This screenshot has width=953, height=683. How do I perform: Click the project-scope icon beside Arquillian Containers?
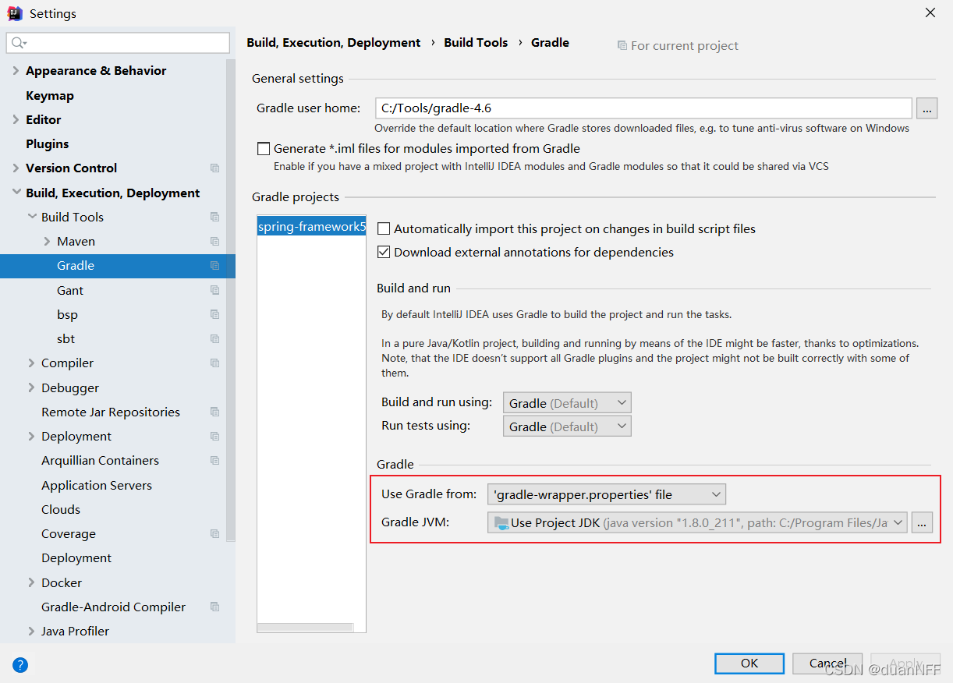click(x=214, y=461)
